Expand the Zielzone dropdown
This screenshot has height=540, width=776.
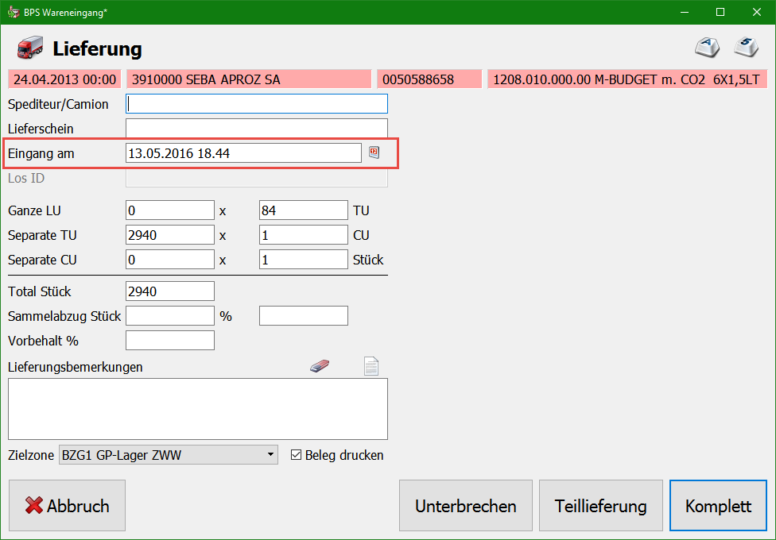tap(271, 455)
